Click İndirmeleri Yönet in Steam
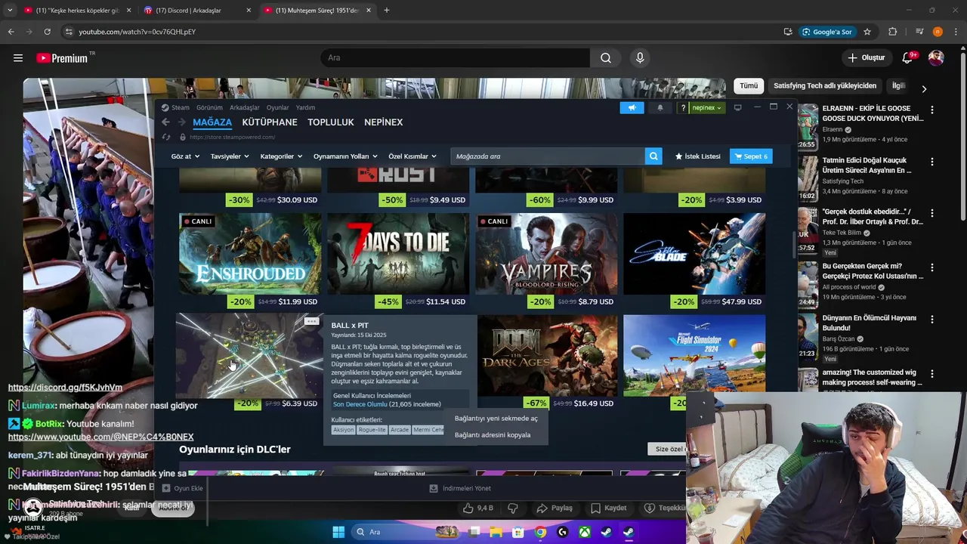 [460, 488]
